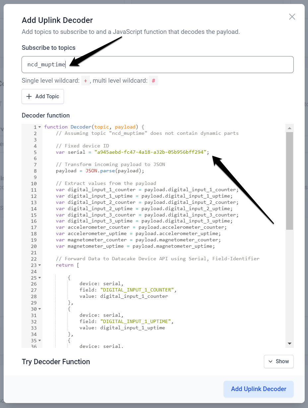Click the multi-level wildcard hash icon
The width and height of the screenshot is (308, 408).
click(153, 80)
